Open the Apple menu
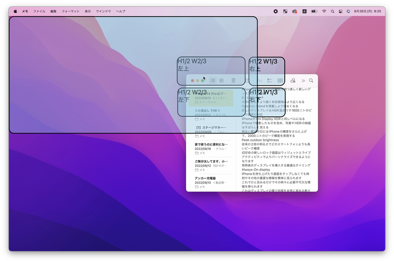Image resolution: width=394 pixels, height=262 pixels. point(15,11)
